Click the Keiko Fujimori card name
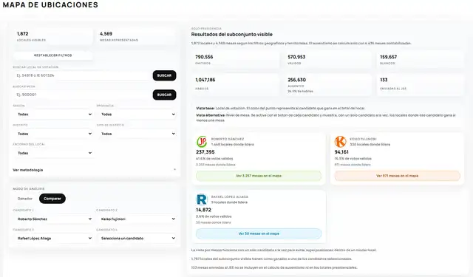 (364, 140)
